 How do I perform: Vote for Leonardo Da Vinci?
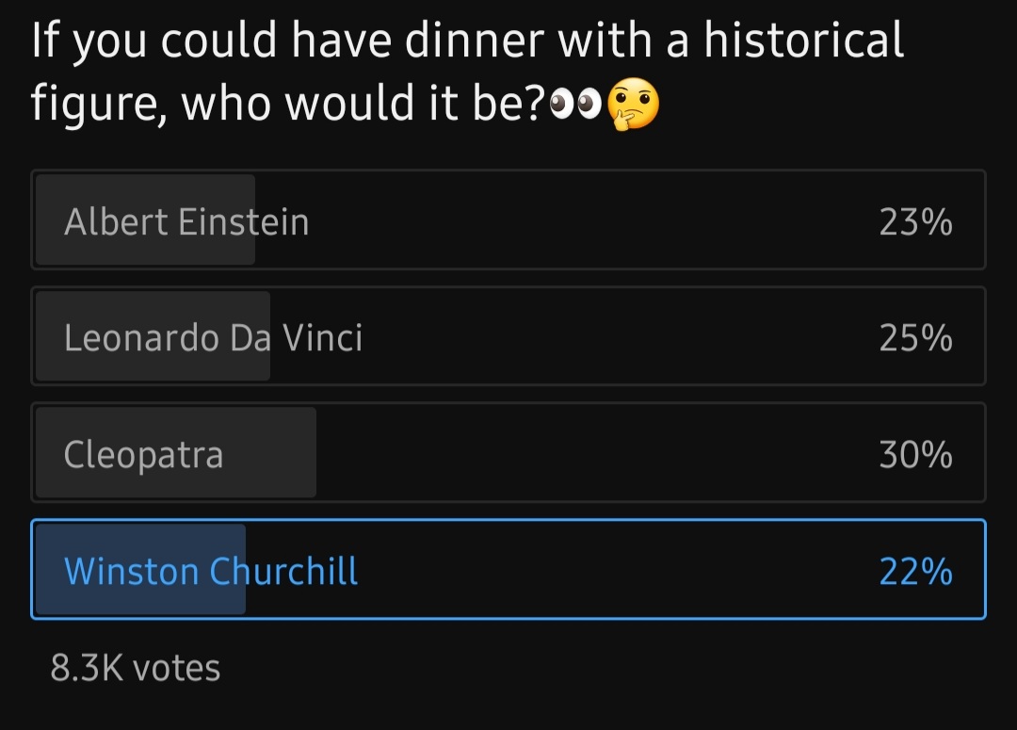(508, 336)
